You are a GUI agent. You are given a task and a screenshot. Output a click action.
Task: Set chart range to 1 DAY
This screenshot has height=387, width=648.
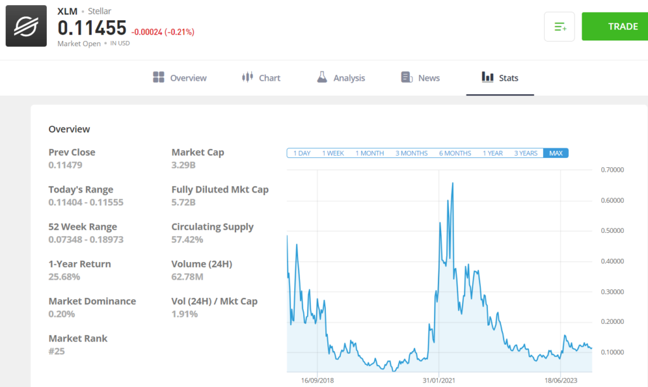pyautogui.click(x=302, y=153)
